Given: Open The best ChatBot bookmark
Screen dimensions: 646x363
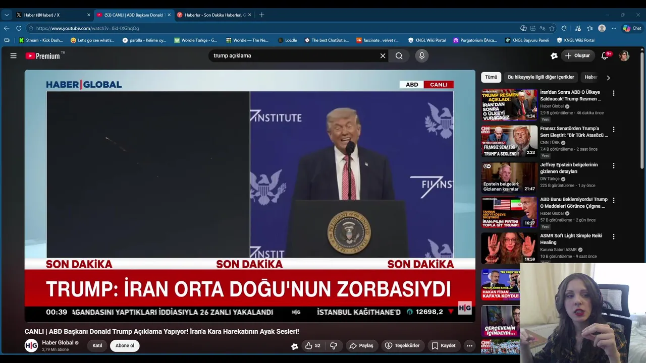Looking at the screenshot, I should pyautogui.click(x=327, y=40).
